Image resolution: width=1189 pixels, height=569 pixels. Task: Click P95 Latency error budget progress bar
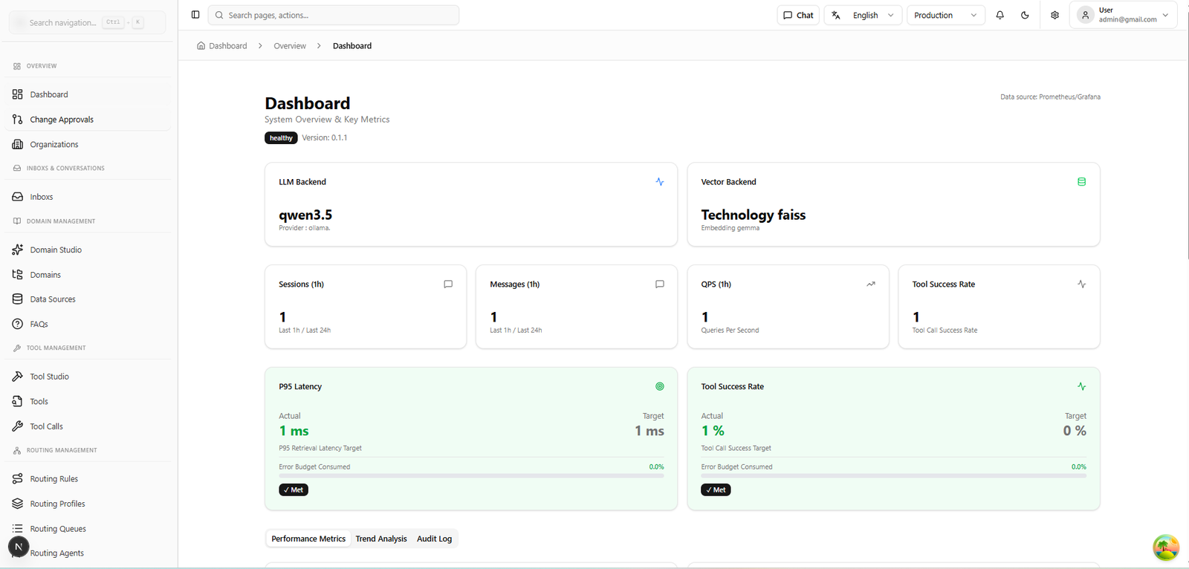(x=471, y=475)
